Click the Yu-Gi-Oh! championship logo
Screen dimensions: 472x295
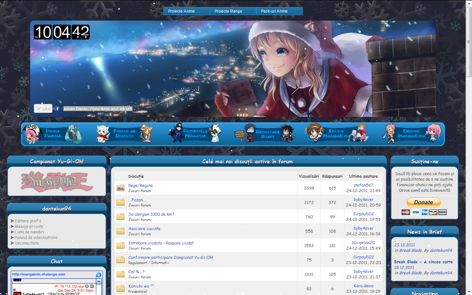tap(57, 181)
